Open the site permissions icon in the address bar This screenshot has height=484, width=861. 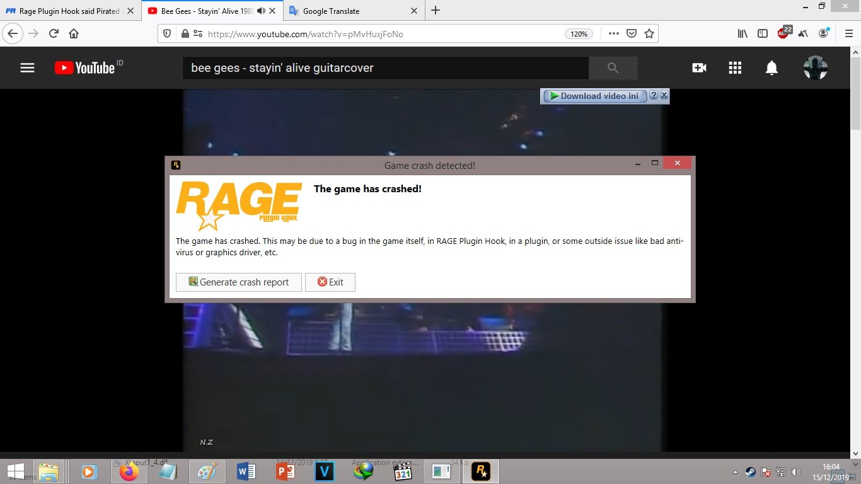tap(198, 34)
